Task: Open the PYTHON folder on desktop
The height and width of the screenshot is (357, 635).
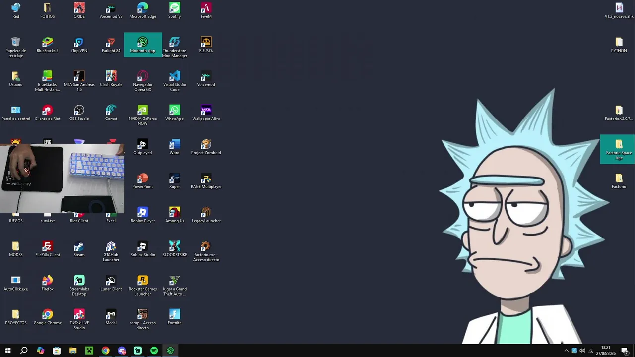Action: pos(619,45)
